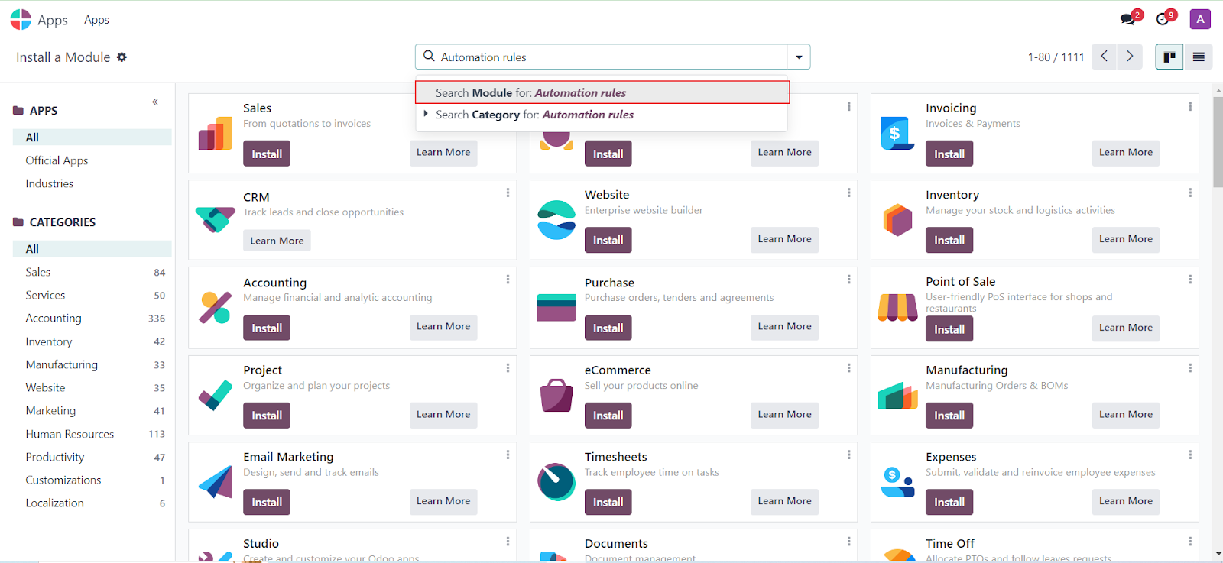The width and height of the screenshot is (1223, 563).
Task: Open the Website card options menu
Action: pos(848,193)
